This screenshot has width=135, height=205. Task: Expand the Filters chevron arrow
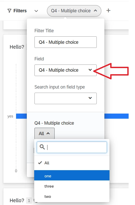click(36, 11)
